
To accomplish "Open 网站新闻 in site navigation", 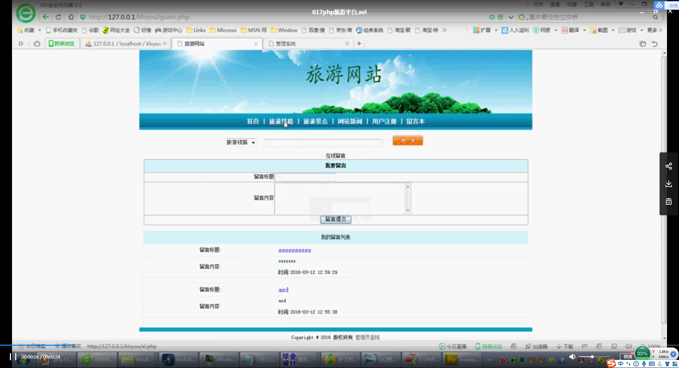I will (x=350, y=122).
